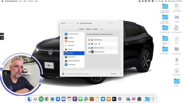Open Books from the dock
This screenshot has height=103, width=183.
pyautogui.click(x=109, y=99)
